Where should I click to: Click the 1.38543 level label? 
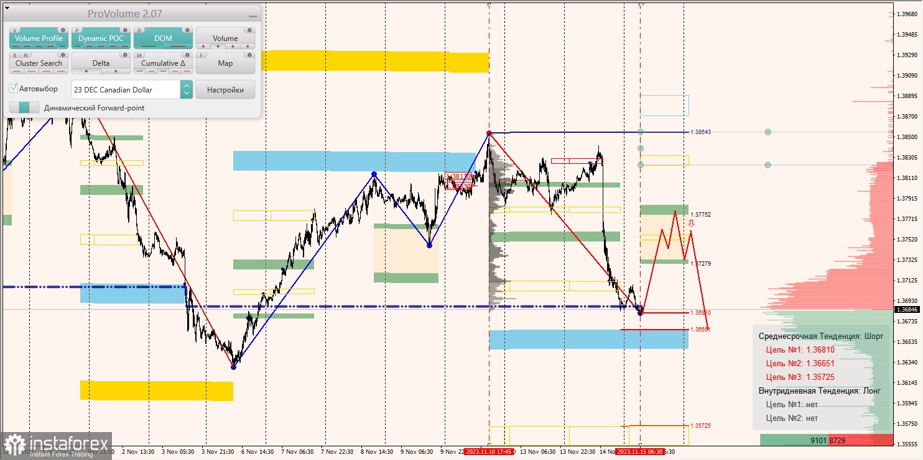(x=700, y=132)
